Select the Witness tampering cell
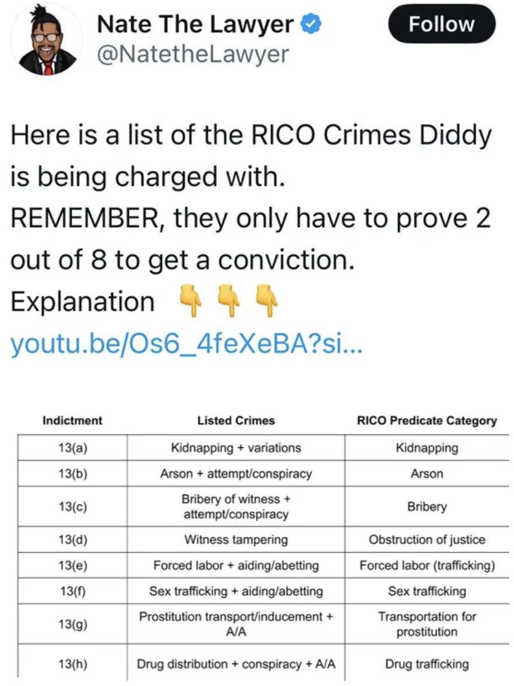 [236, 539]
